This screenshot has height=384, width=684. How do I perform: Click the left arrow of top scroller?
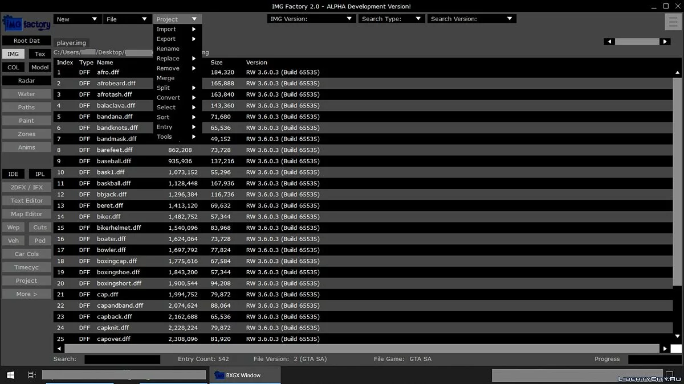[x=609, y=42]
